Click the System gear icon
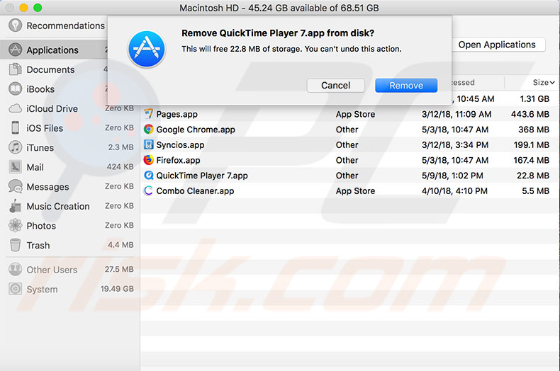This screenshot has width=560, height=371. [x=15, y=289]
